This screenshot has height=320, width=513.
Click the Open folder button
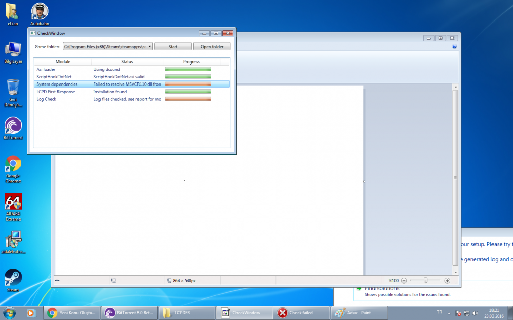[x=212, y=47]
